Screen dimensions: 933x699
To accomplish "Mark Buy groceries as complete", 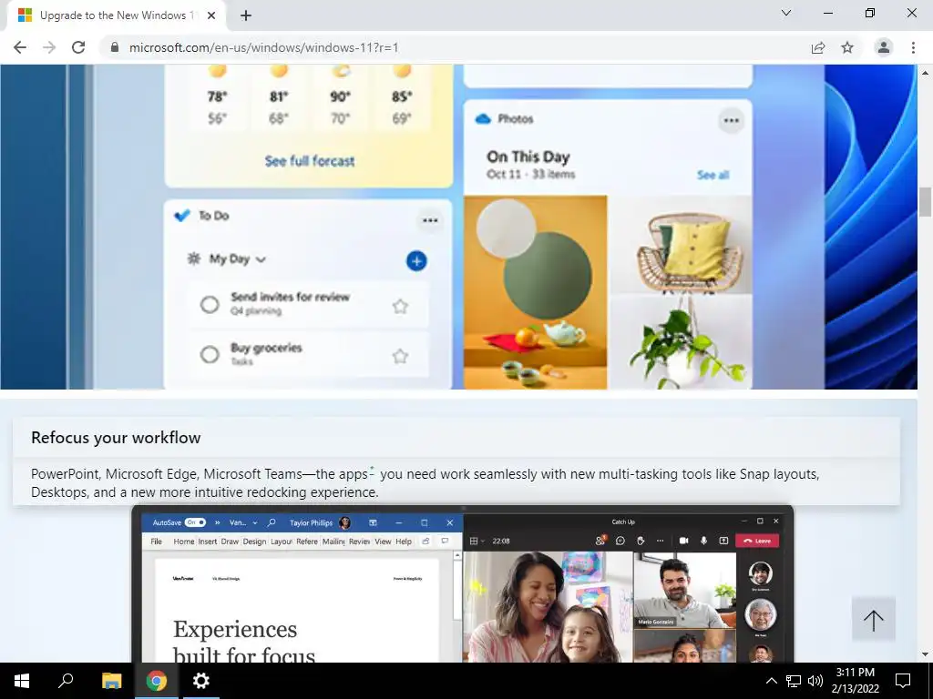I will point(210,355).
